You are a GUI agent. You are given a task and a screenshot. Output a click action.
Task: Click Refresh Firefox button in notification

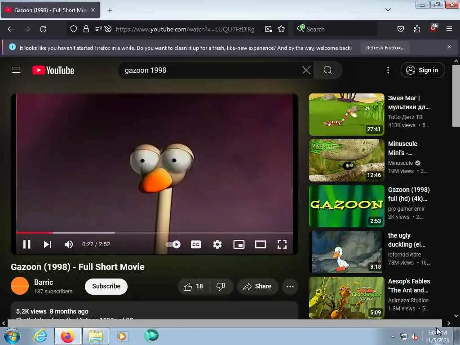click(385, 48)
